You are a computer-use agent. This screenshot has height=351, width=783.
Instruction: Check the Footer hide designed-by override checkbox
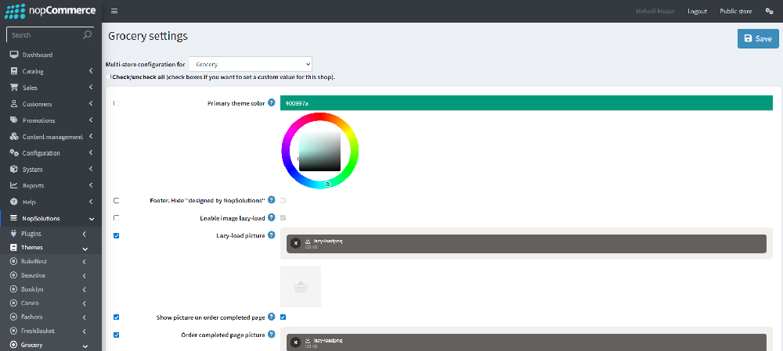click(x=117, y=201)
